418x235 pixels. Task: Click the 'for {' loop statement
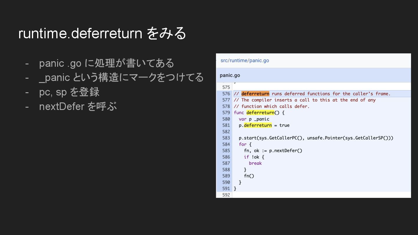(x=245, y=144)
